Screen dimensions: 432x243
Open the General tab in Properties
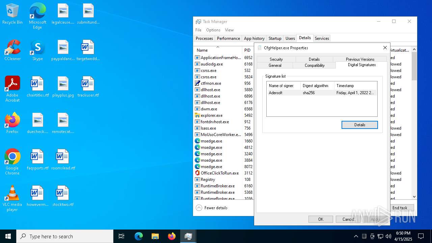[275, 65]
